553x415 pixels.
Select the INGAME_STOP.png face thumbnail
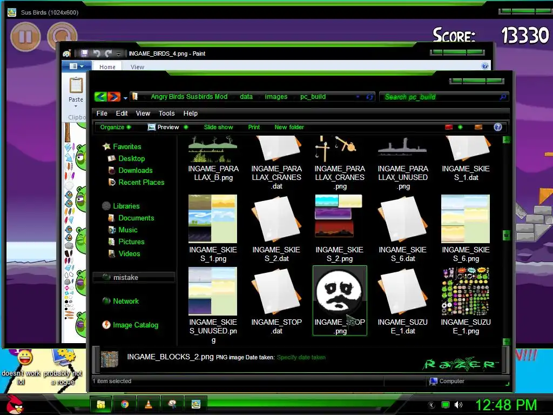pos(340,290)
